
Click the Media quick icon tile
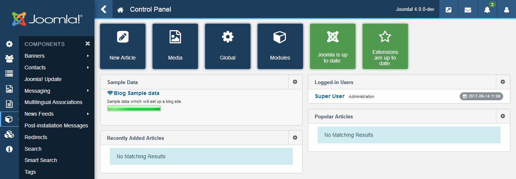tap(175, 46)
